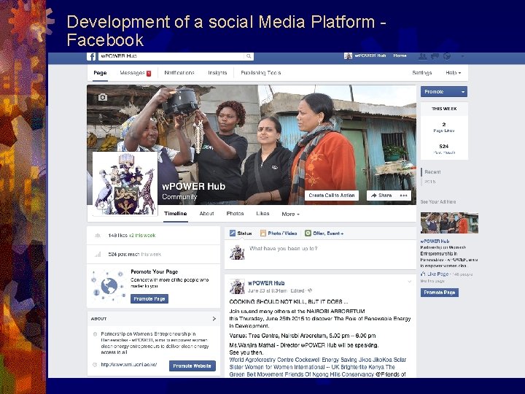Screen dimensions: 525x394
Task: Click the Photo / Video icon
Action: coord(263,233)
